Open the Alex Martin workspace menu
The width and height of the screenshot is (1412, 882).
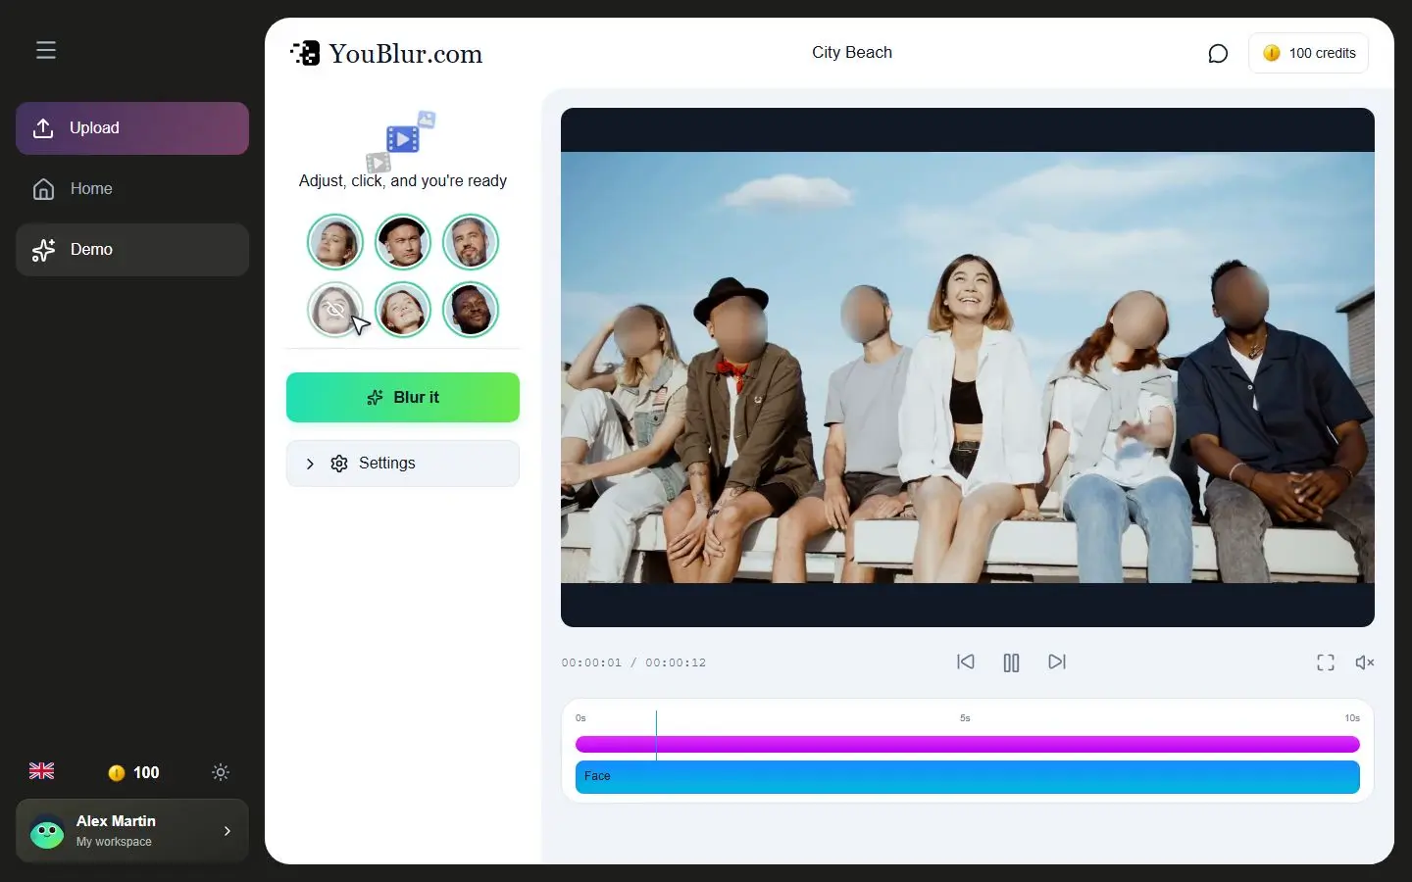pos(132,831)
